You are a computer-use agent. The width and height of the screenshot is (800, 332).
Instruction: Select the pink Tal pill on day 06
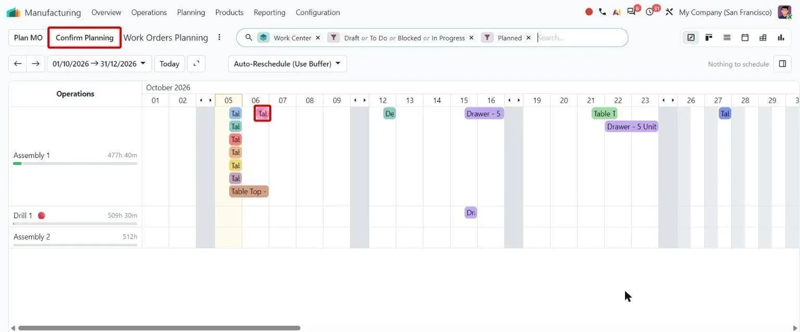tap(262, 113)
